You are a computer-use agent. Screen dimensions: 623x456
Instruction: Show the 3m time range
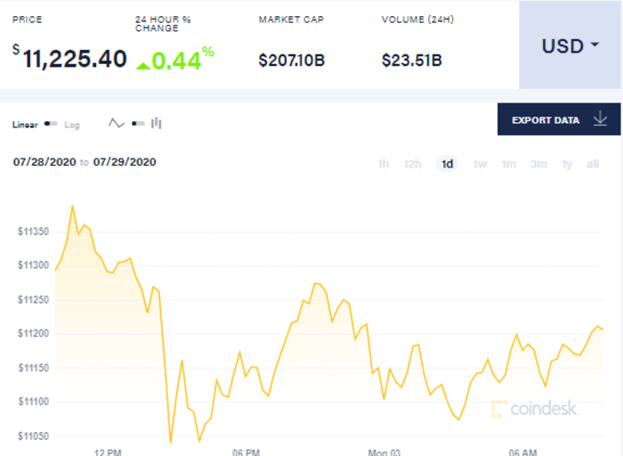click(538, 164)
